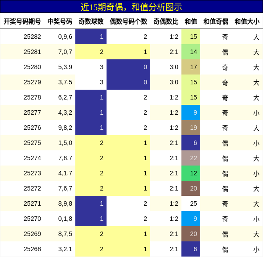Click winning numbers 9,8,2
The height and width of the screenshot is (257, 263).
(65, 128)
